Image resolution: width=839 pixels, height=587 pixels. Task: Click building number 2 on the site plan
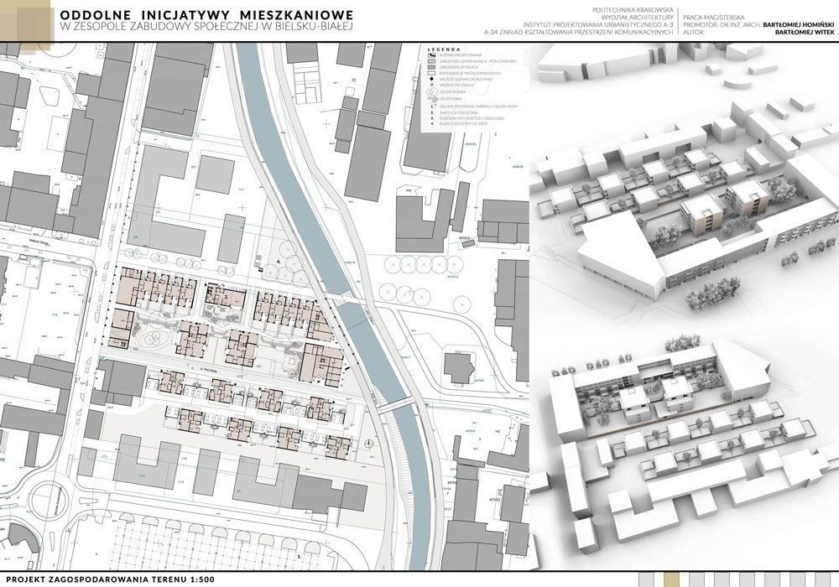(x=226, y=297)
